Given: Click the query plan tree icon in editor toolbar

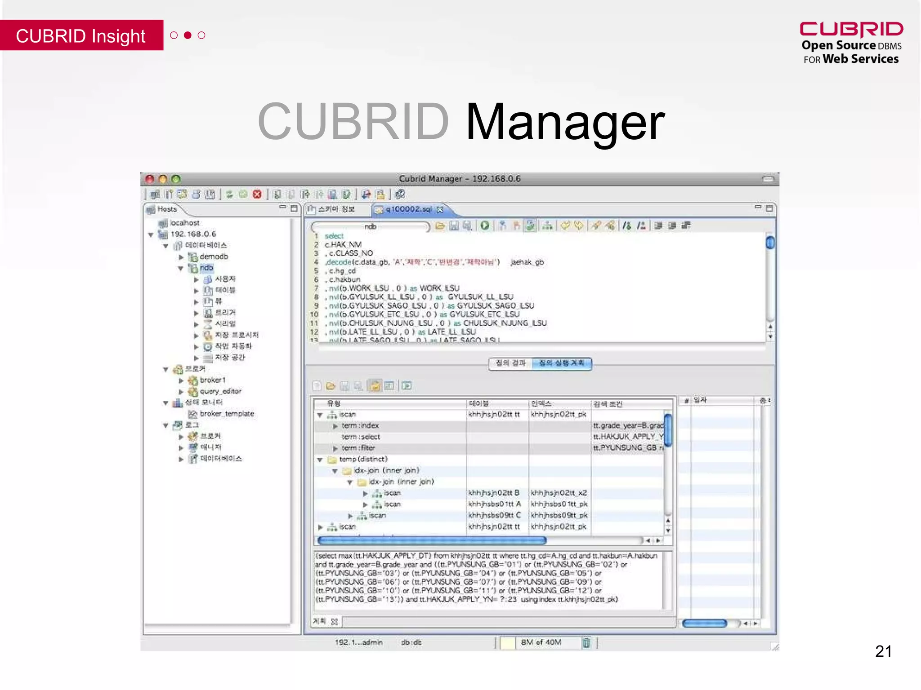Looking at the screenshot, I should coord(547,226).
